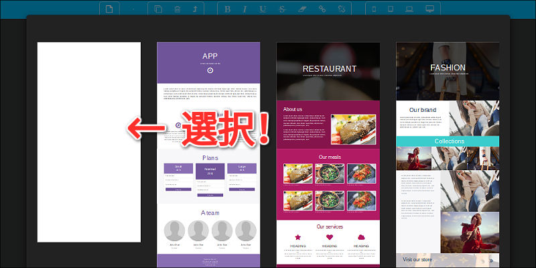Image resolution: width=536 pixels, height=268 pixels.
Task: Click 'Visit our store' text
Action: pyautogui.click(x=417, y=260)
